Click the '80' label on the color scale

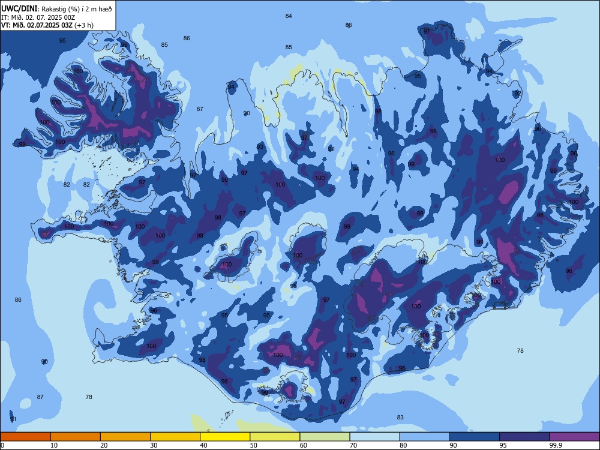pos(403,445)
